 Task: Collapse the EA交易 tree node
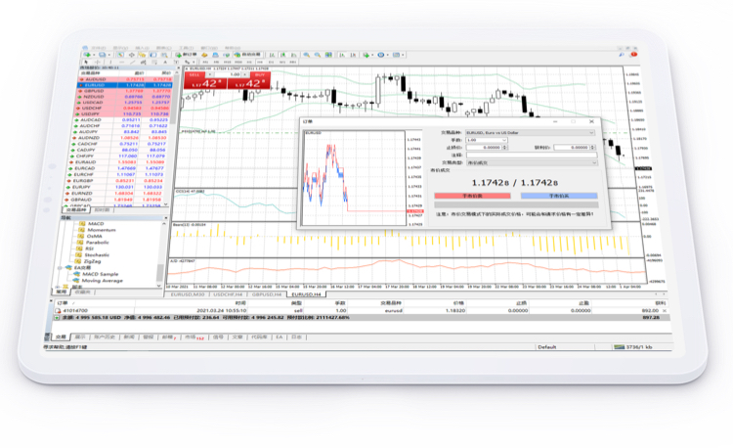coord(60,268)
